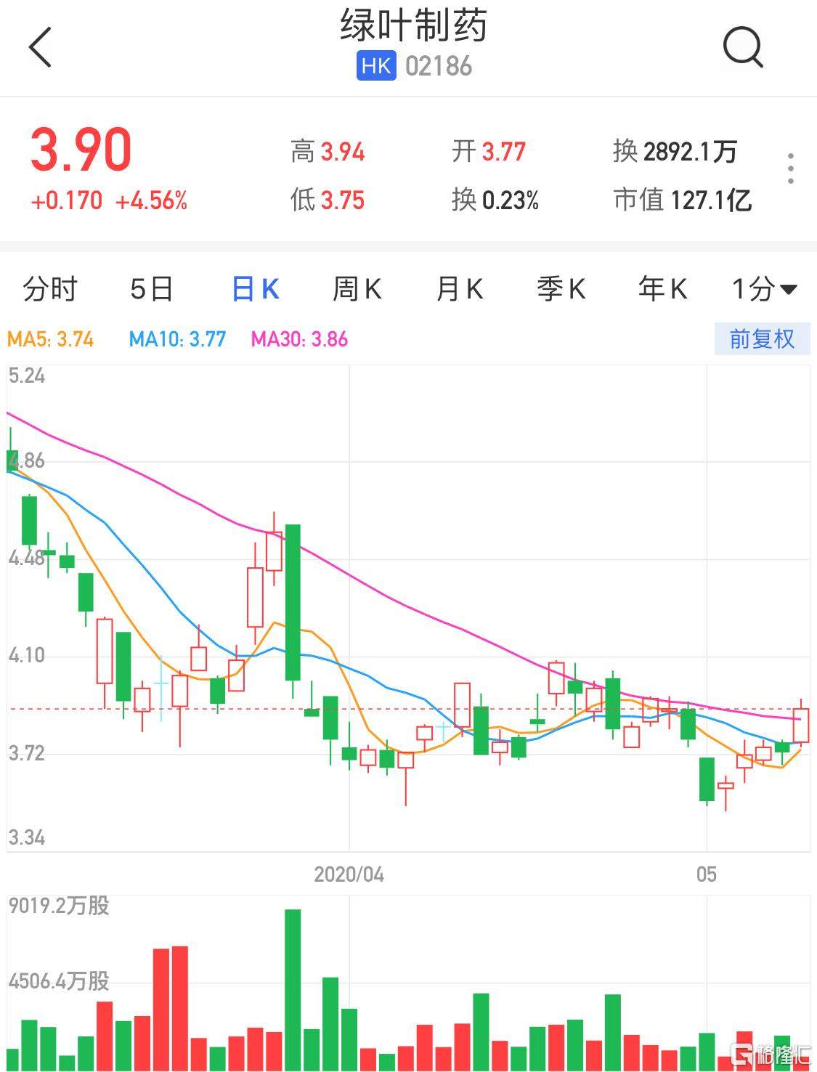The image size is (817, 1072).
Task: Tap the 9019.2万股 volume axis label
Action: 59,906
